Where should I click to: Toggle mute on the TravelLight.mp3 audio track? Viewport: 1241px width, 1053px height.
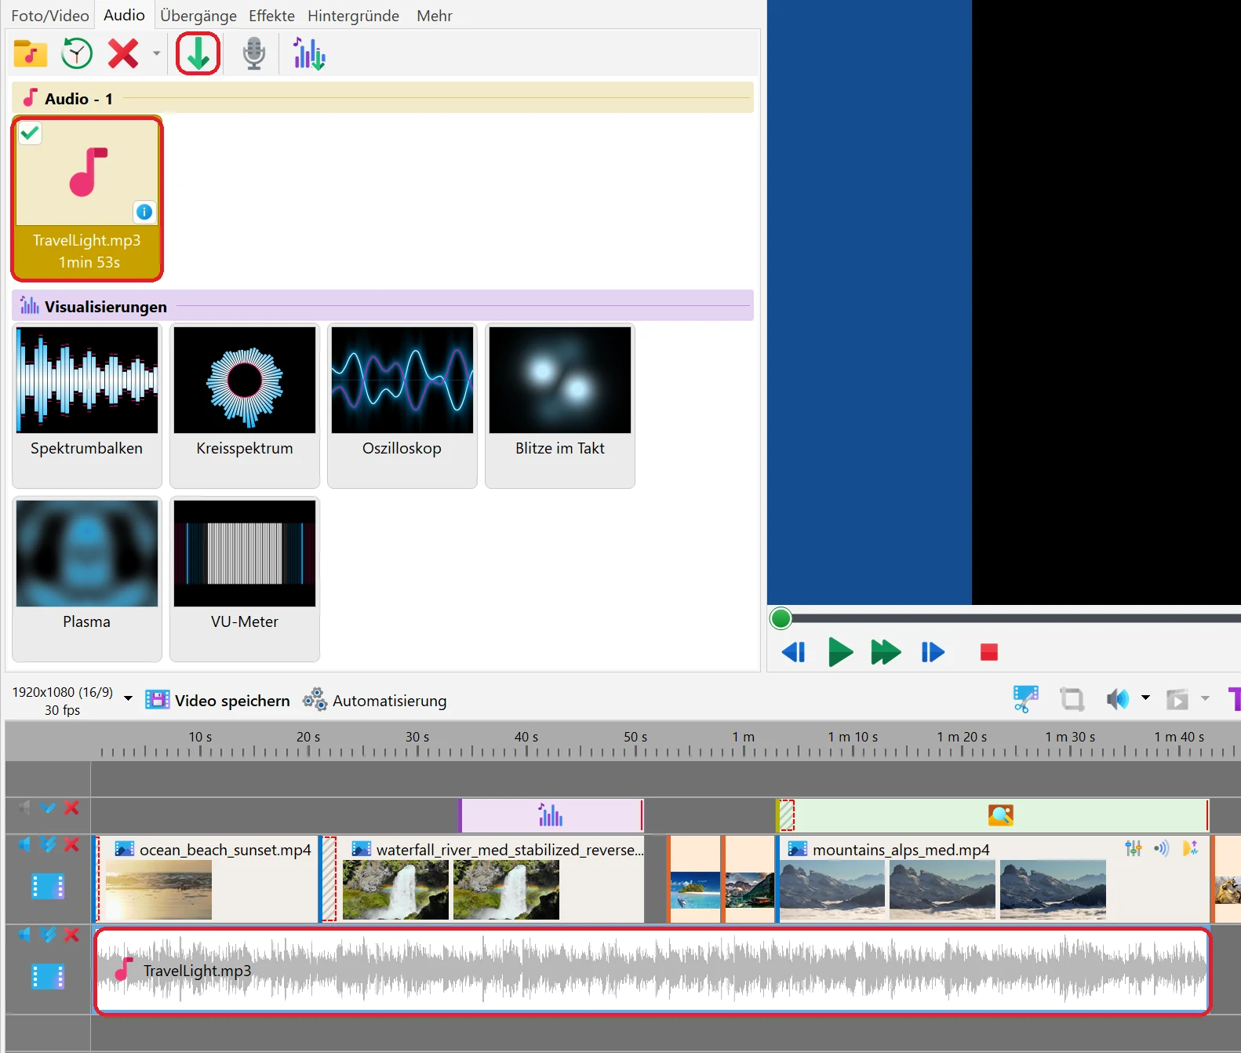click(25, 934)
